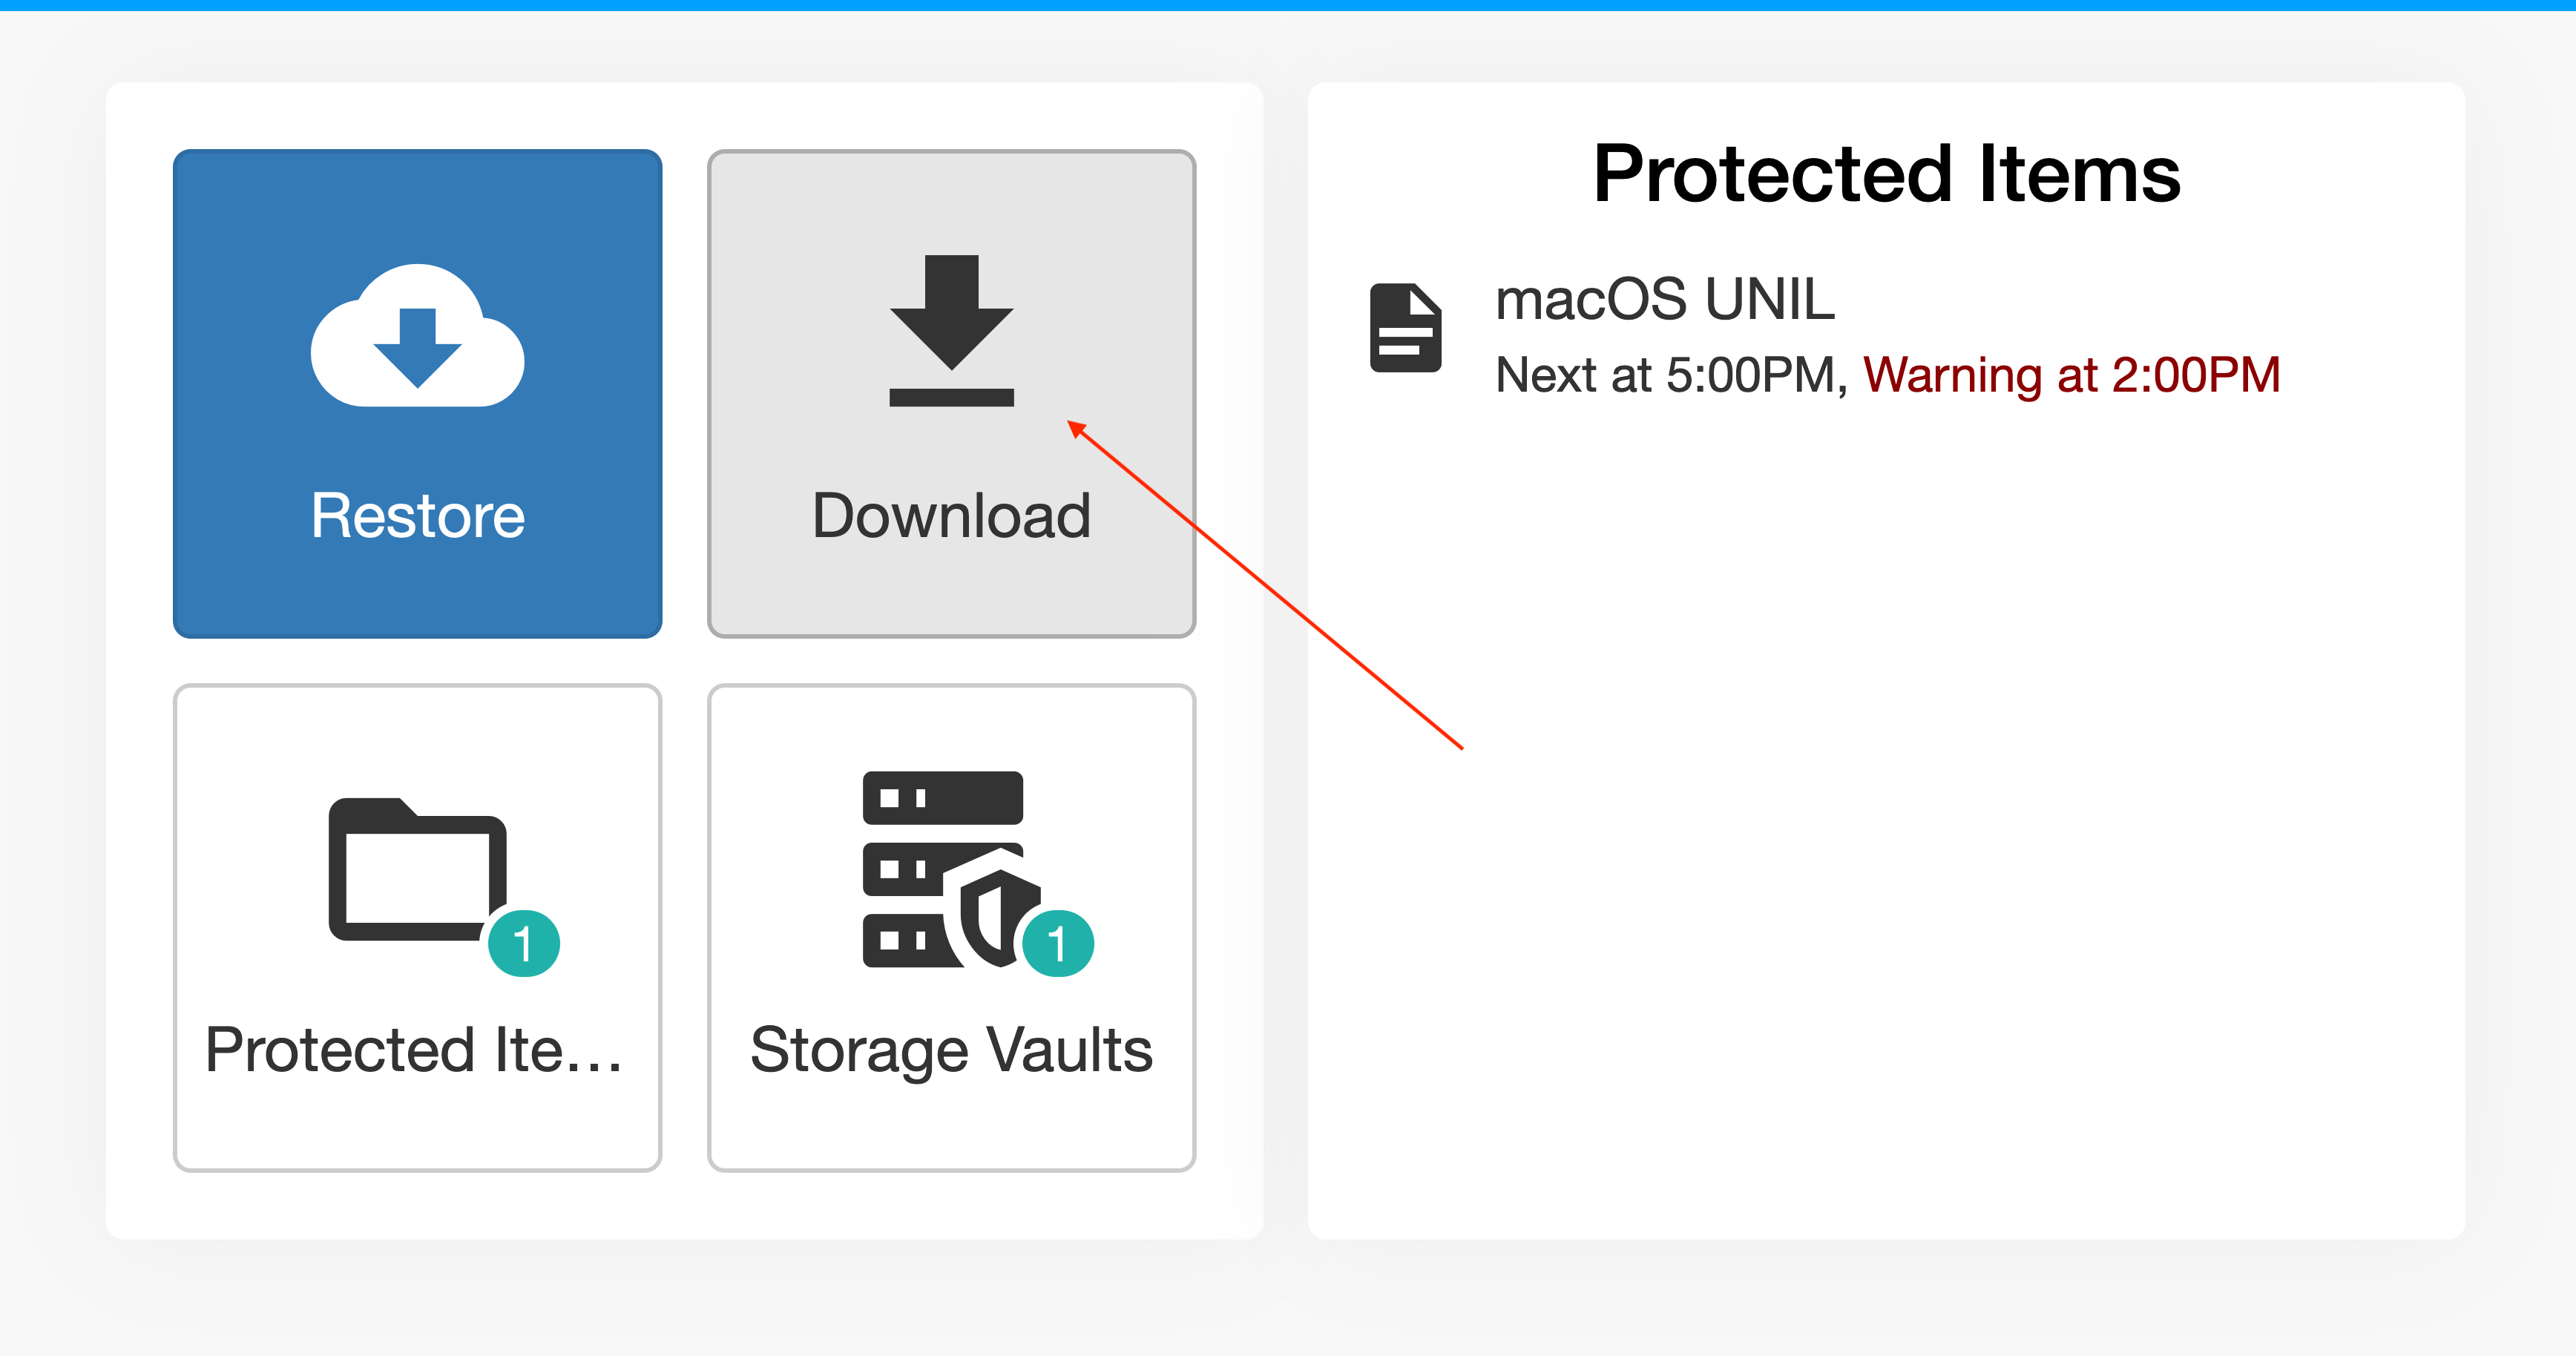Click the document icon beside macOS UNIL
Image resolution: width=2576 pixels, height=1356 pixels.
click(x=1405, y=328)
